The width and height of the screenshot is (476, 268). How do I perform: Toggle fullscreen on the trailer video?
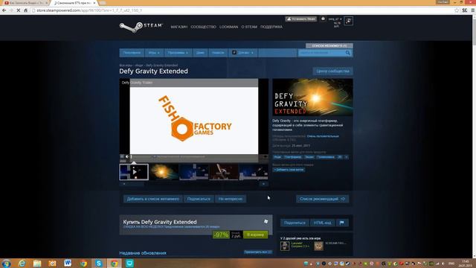[x=266, y=157]
